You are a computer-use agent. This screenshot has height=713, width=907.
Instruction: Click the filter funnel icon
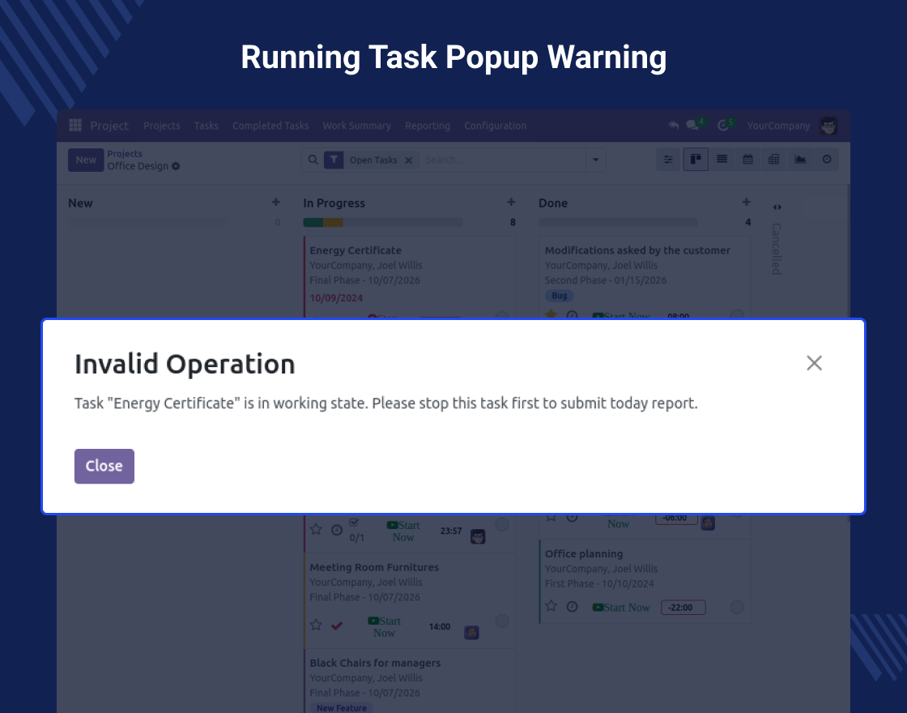334,160
